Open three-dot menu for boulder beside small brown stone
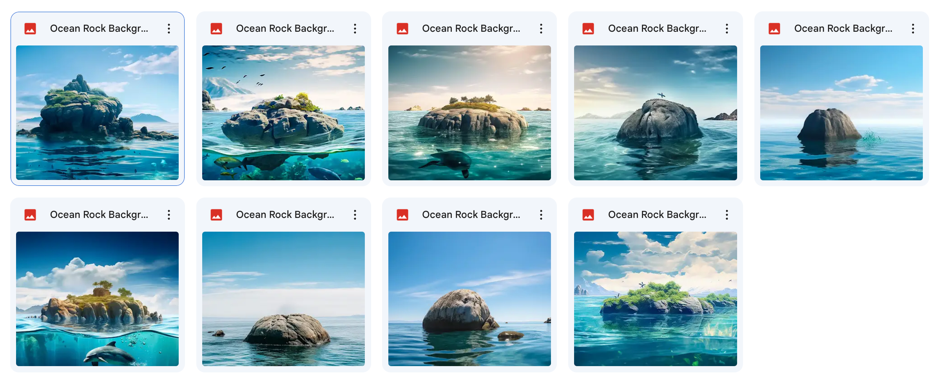The width and height of the screenshot is (935, 381). coord(541,215)
